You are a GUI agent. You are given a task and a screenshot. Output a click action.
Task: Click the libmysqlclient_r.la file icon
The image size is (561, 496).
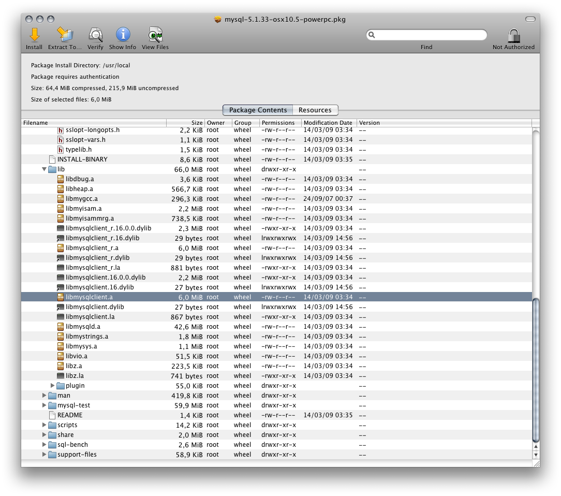coord(61,268)
